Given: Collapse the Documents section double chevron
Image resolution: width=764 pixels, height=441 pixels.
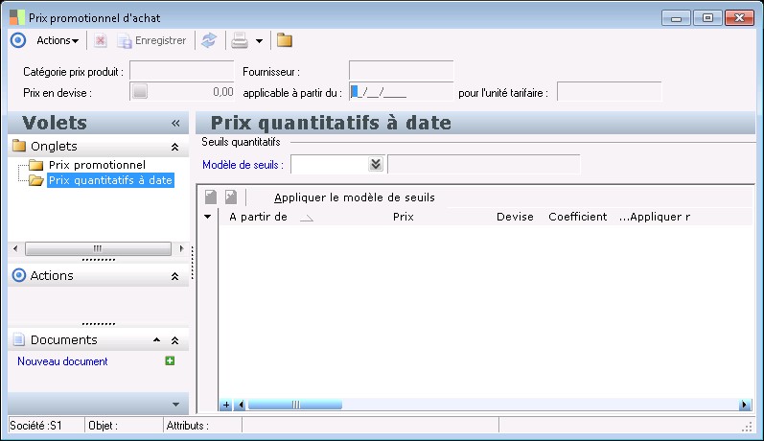Looking at the screenshot, I should [174, 340].
